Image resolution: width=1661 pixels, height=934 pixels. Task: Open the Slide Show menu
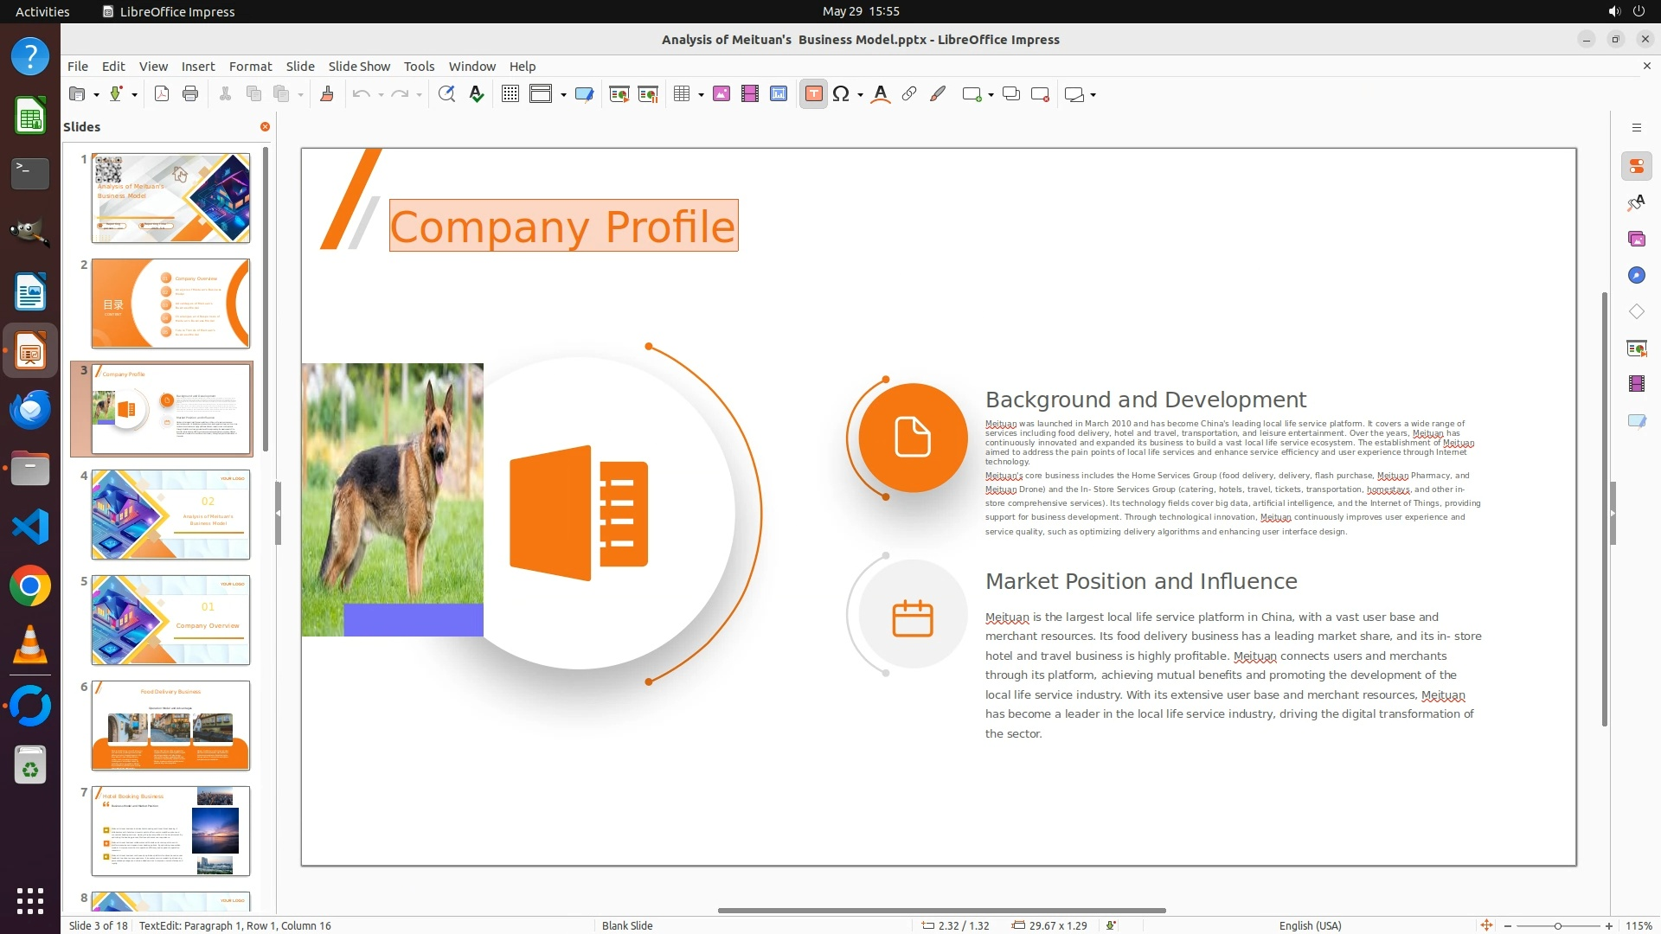point(359,67)
